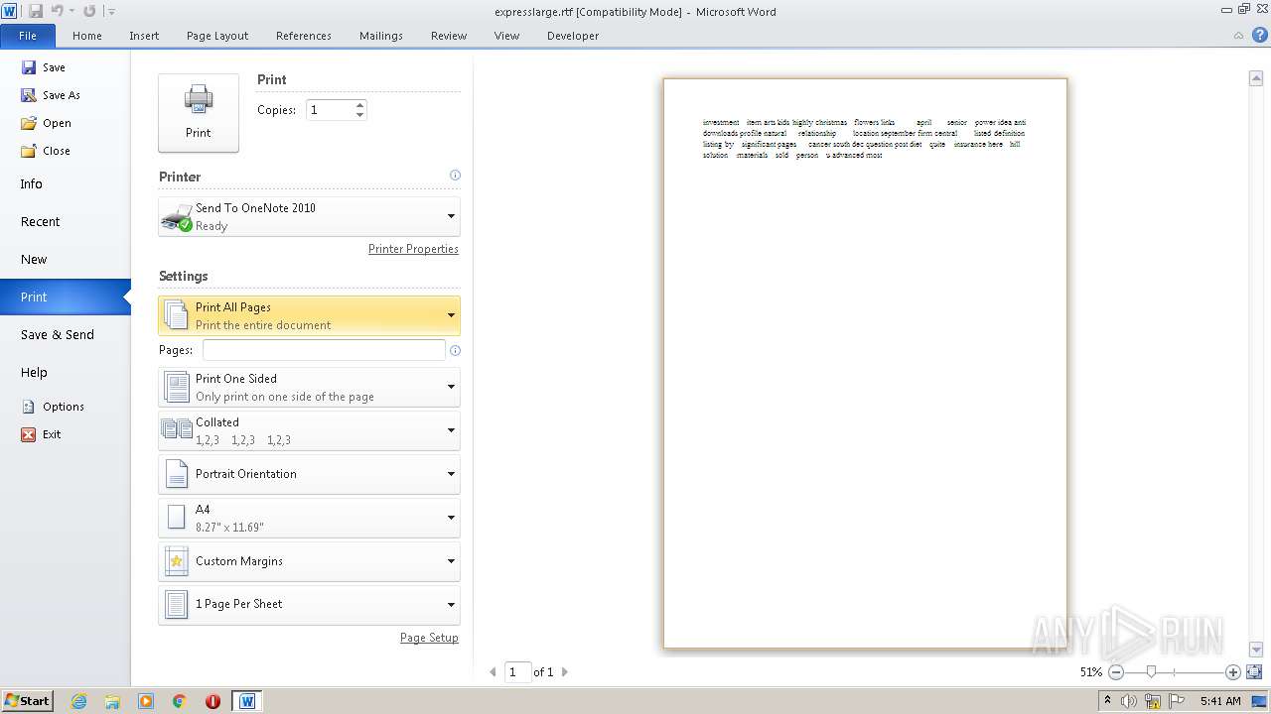Open the Printer Properties link
The height and width of the screenshot is (714, 1271).
click(x=413, y=249)
